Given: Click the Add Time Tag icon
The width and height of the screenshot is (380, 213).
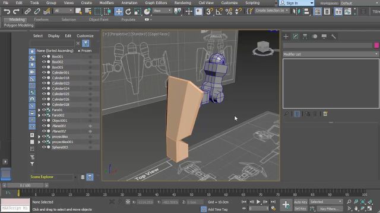Looking at the screenshot, I should (204, 209).
